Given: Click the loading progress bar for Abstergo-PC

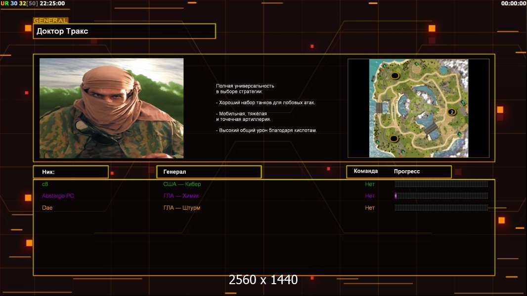Looking at the screenshot, I should coord(441,196).
